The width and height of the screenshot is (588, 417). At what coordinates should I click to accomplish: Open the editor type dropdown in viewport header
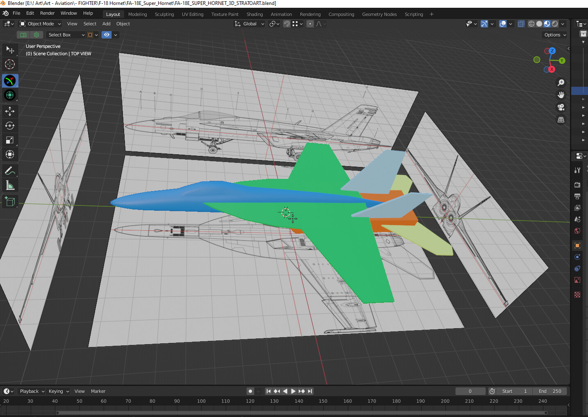(9, 24)
